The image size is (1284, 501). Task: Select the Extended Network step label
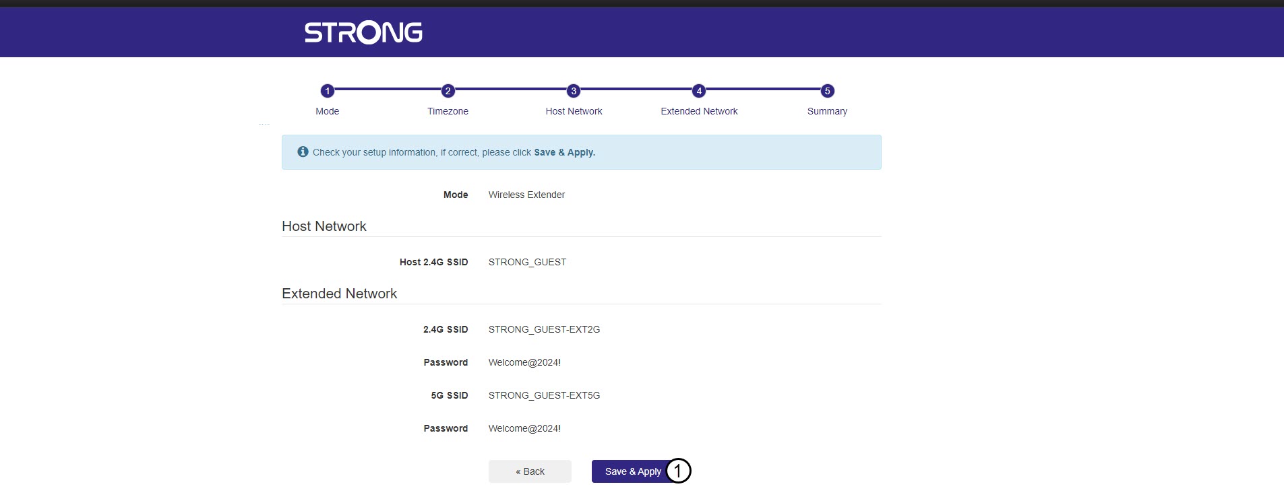point(699,111)
